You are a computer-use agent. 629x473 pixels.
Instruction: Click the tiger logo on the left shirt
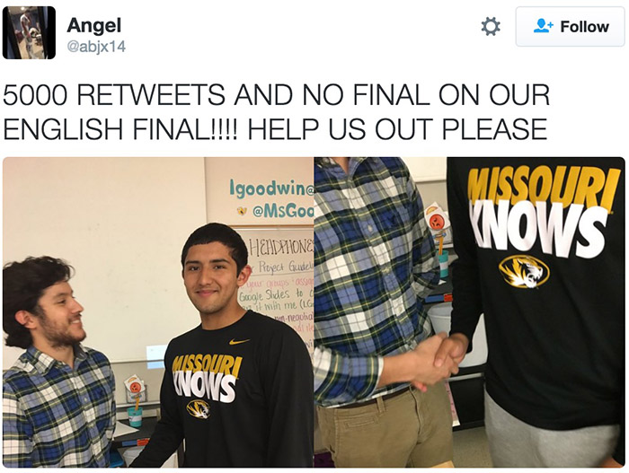(x=199, y=409)
